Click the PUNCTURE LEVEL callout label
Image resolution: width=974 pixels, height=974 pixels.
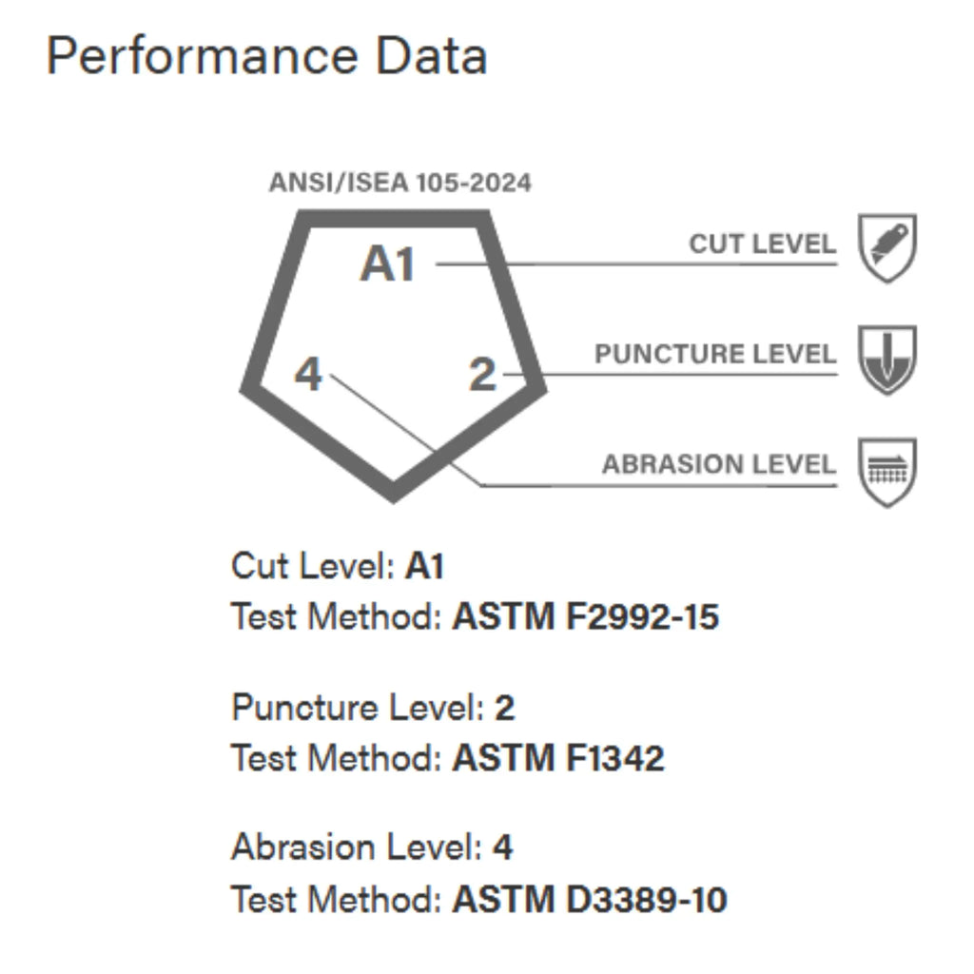715,355
